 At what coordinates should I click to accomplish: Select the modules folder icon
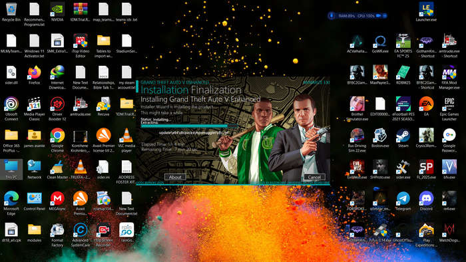34,232
